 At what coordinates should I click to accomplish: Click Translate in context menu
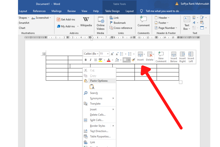(x=99, y=104)
